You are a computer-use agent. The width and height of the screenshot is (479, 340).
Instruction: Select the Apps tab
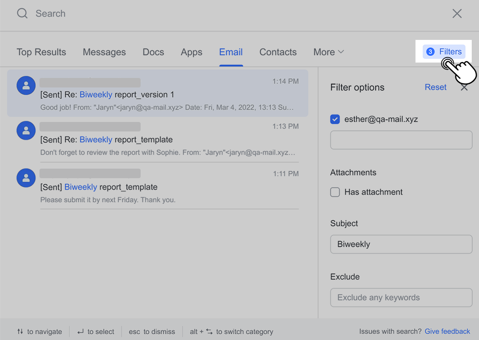191,52
